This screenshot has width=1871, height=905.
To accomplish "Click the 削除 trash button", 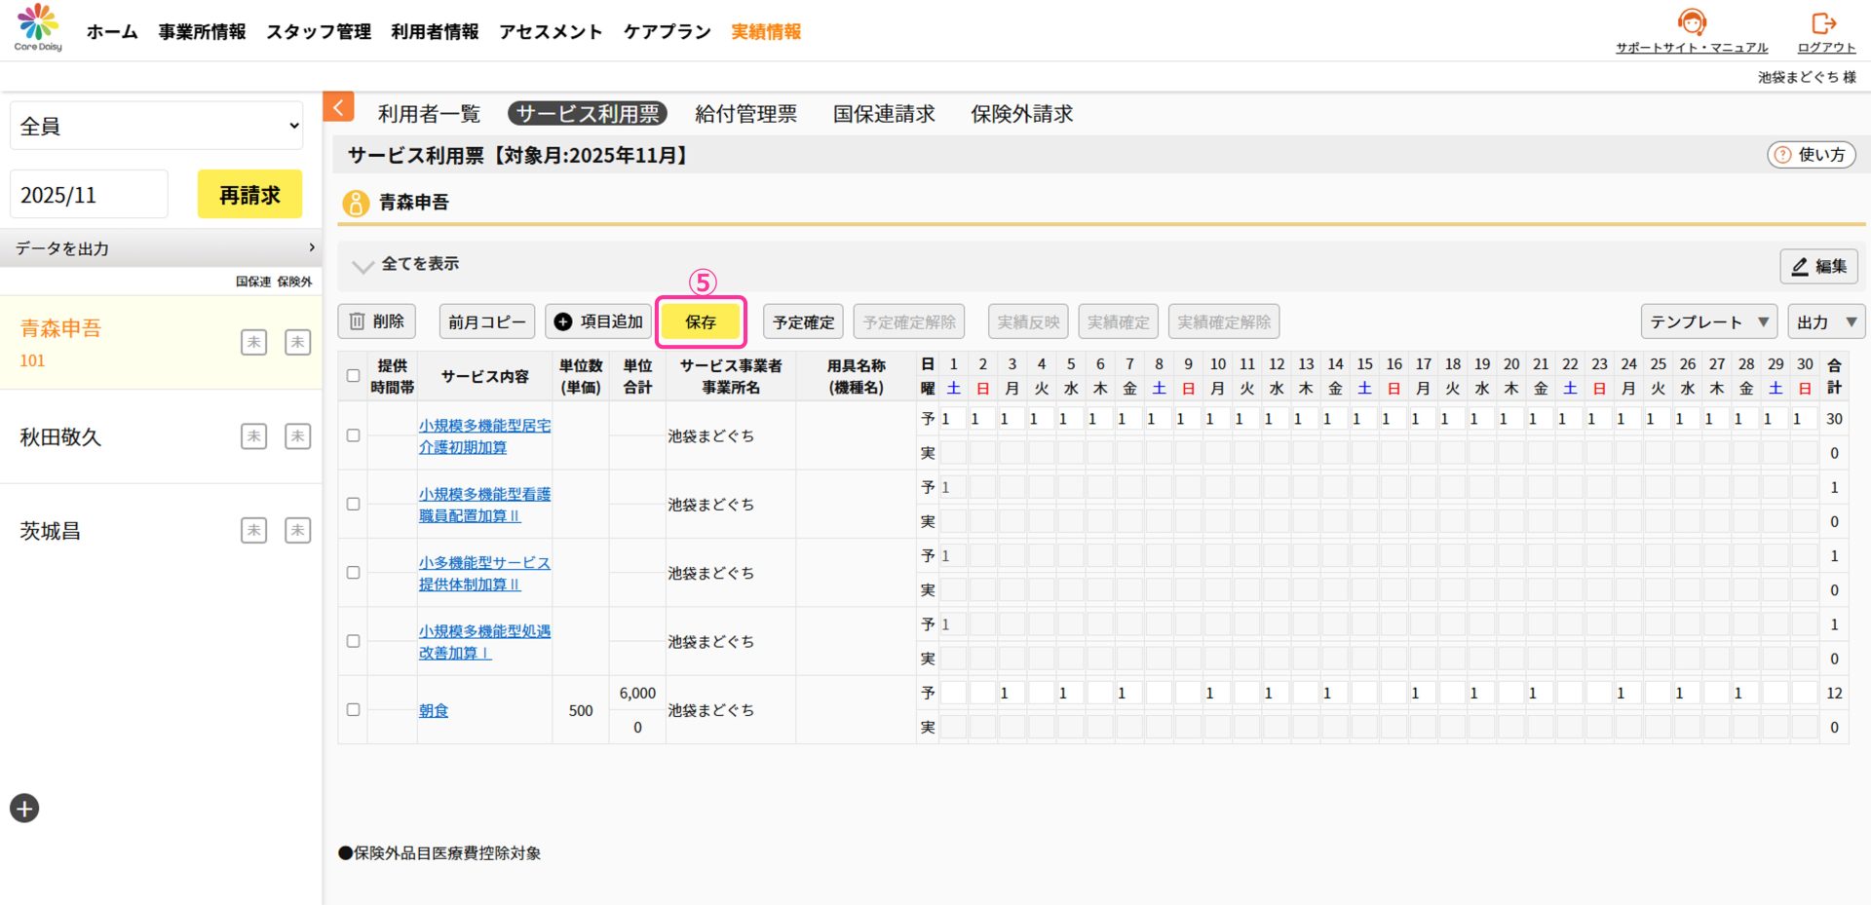I will coord(376,321).
